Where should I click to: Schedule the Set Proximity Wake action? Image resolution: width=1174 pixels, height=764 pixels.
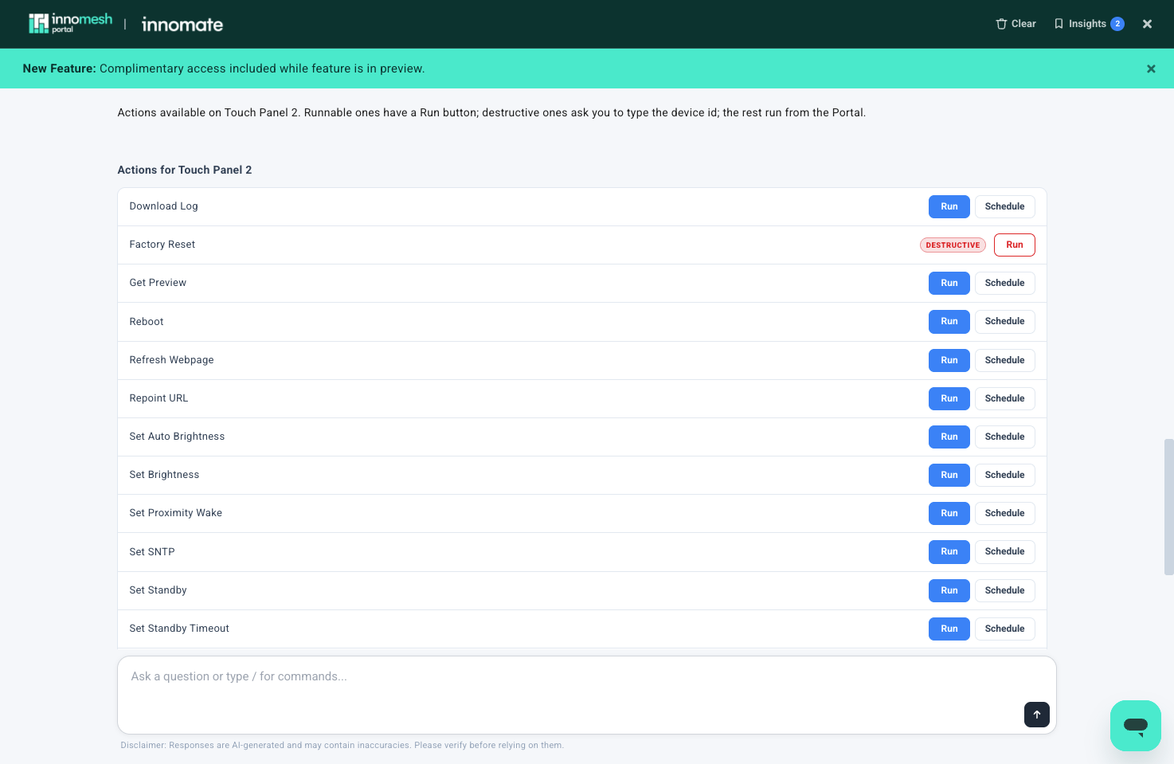(x=1005, y=513)
